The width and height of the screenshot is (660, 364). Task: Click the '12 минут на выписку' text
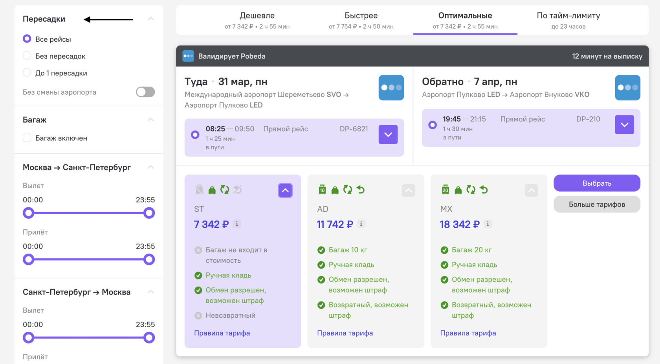click(607, 56)
